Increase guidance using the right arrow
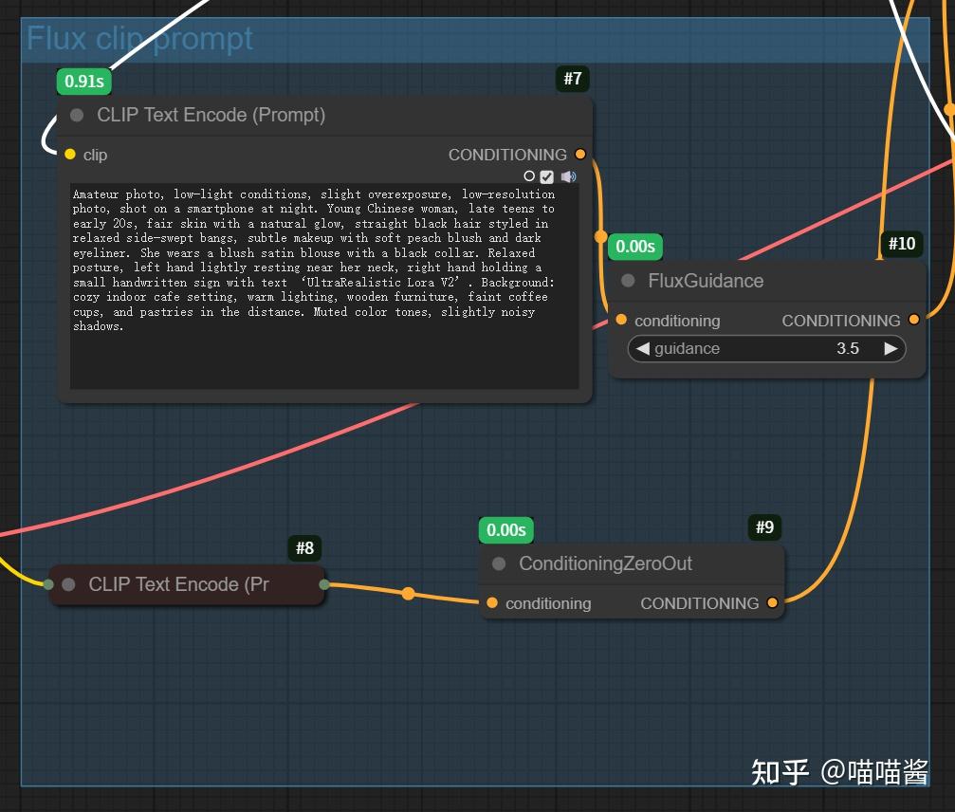Viewport: 955px width, 812px height. pyautogui.click(x=891, y=348)
